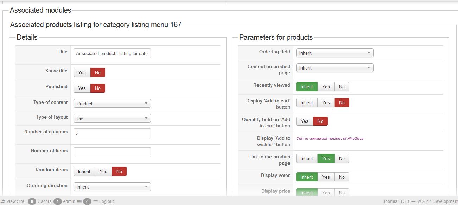Expand the Type of layout dropdown
Screen dimensions: 458x205
coord(112,118)
